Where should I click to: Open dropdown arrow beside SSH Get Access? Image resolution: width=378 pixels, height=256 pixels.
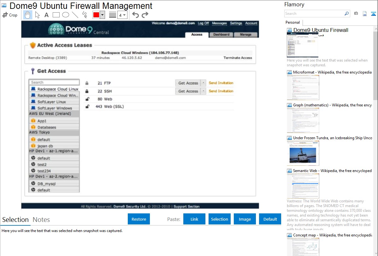point(203,91)
